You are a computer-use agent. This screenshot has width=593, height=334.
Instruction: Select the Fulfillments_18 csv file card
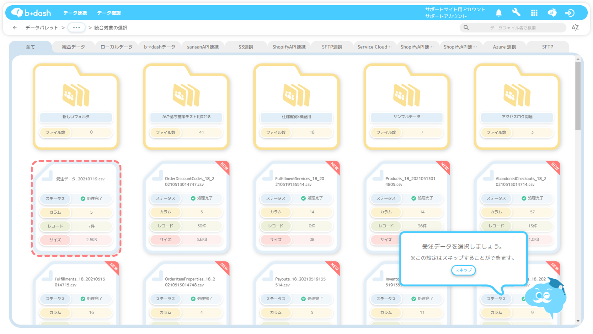76,293
